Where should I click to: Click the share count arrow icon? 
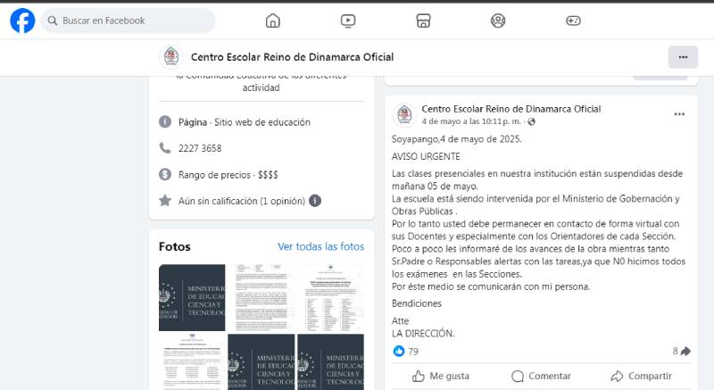coord(685,352)
